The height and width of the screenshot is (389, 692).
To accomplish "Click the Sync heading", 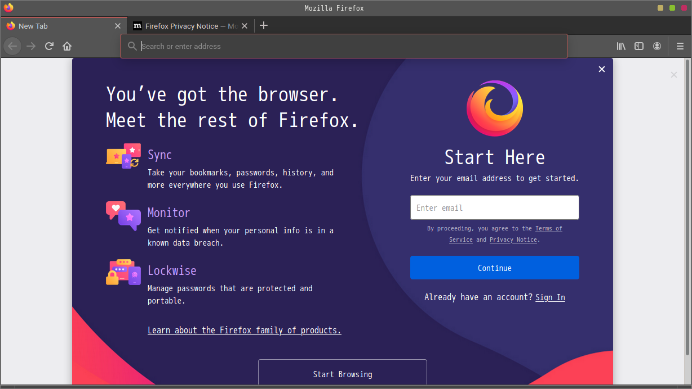I will click(159, 155).
